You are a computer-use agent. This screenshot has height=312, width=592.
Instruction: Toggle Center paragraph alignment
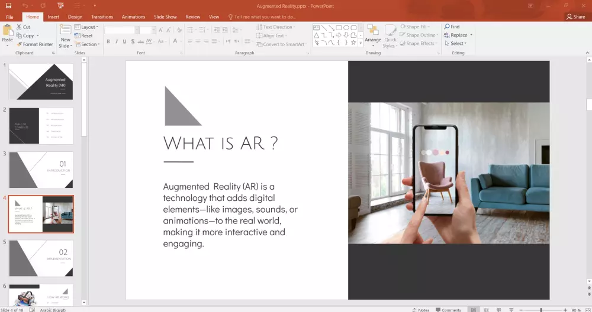pos(198,41)
